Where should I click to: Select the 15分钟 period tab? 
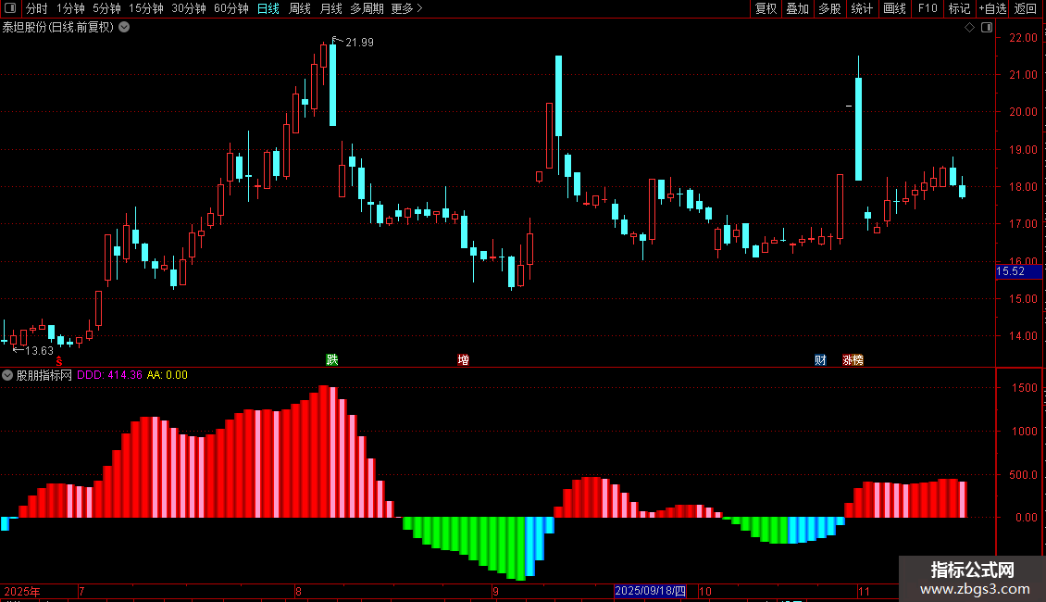pyautogui.click(x=146, y=8)
